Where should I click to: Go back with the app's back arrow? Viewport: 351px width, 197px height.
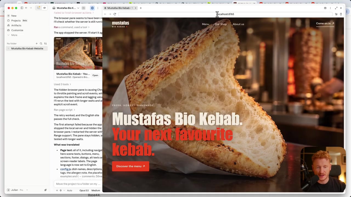[26, 8]
